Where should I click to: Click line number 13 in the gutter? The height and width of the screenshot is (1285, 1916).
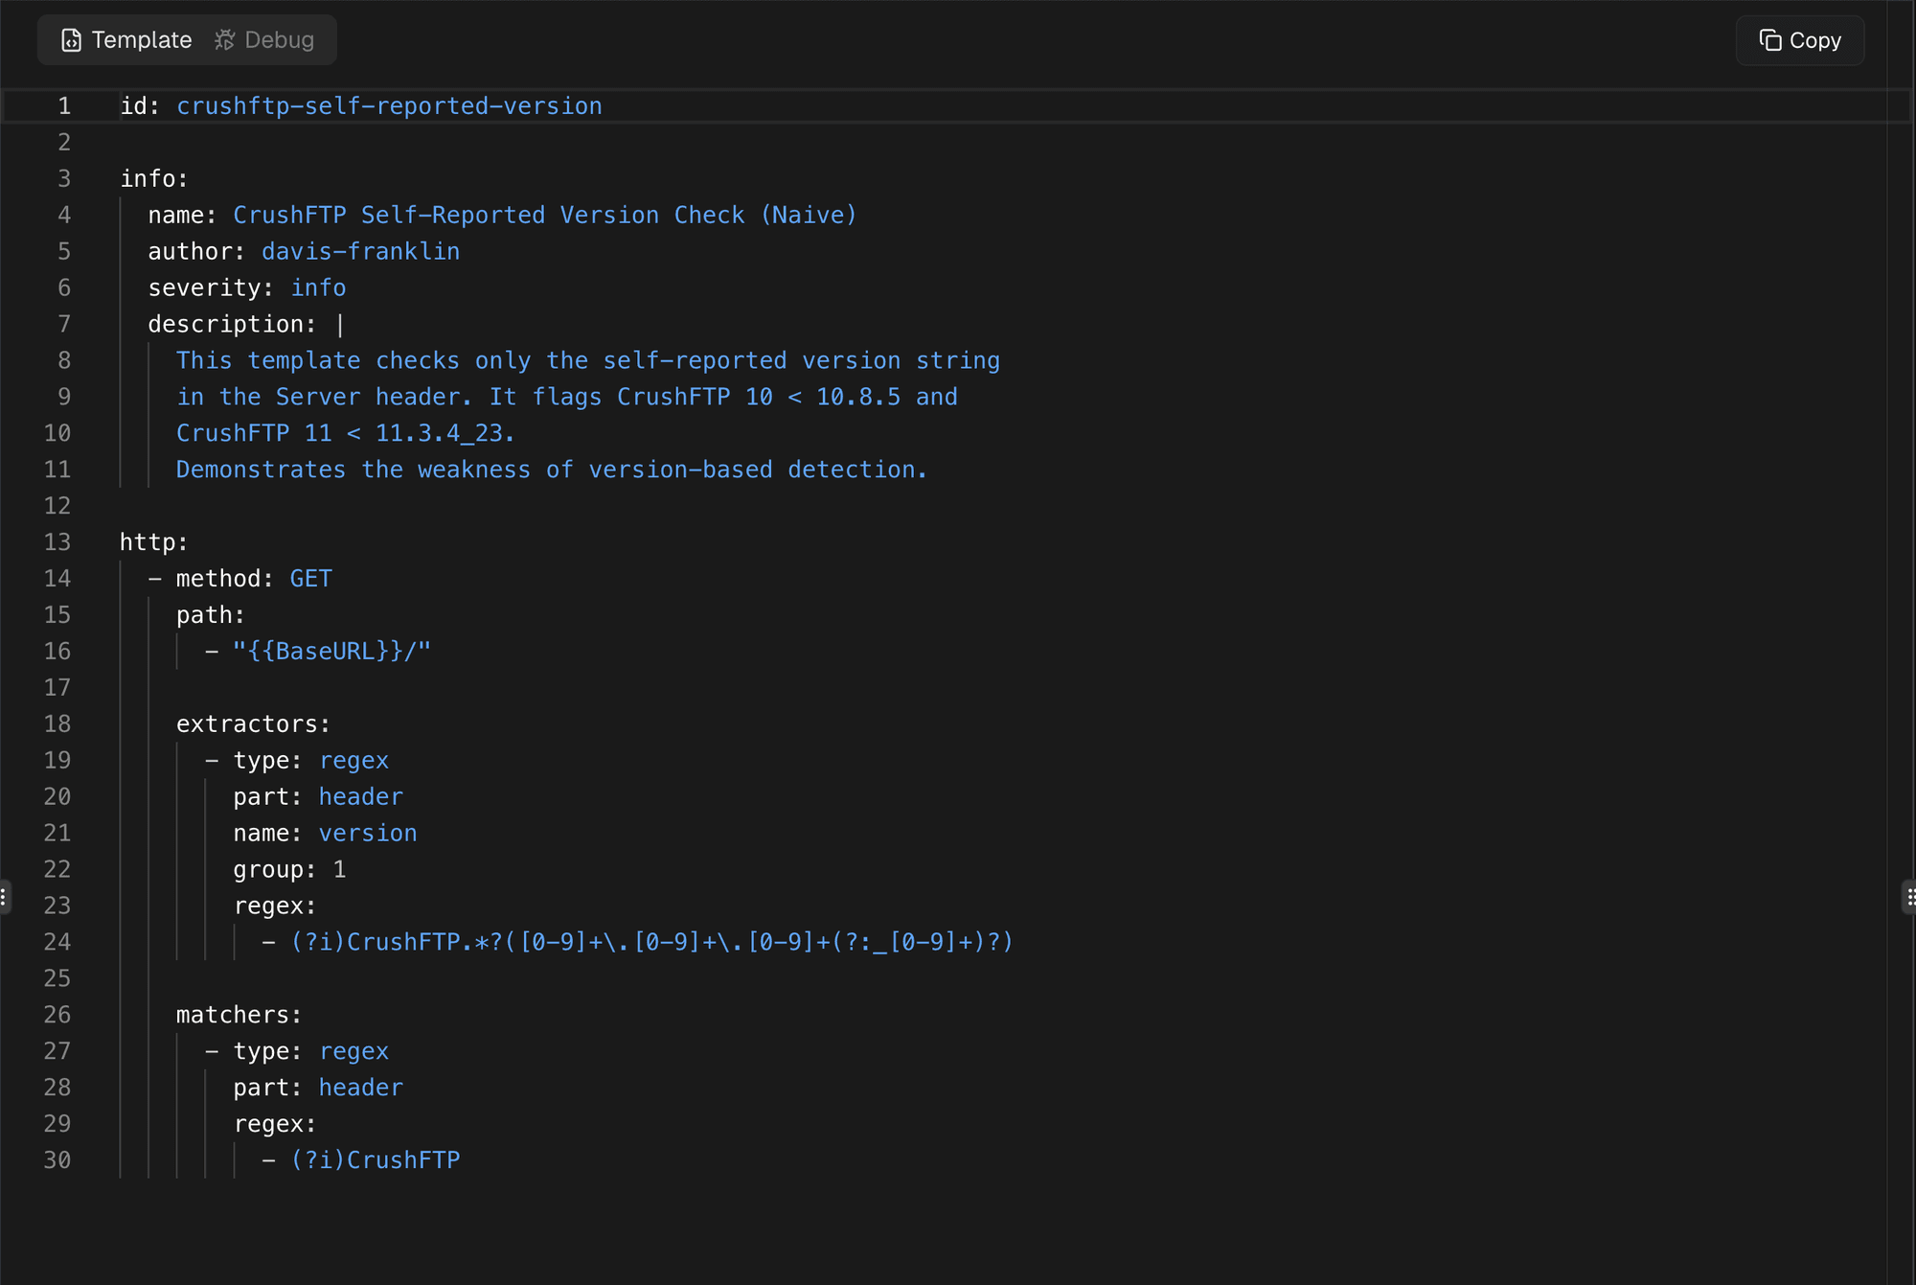pos(57,542)
